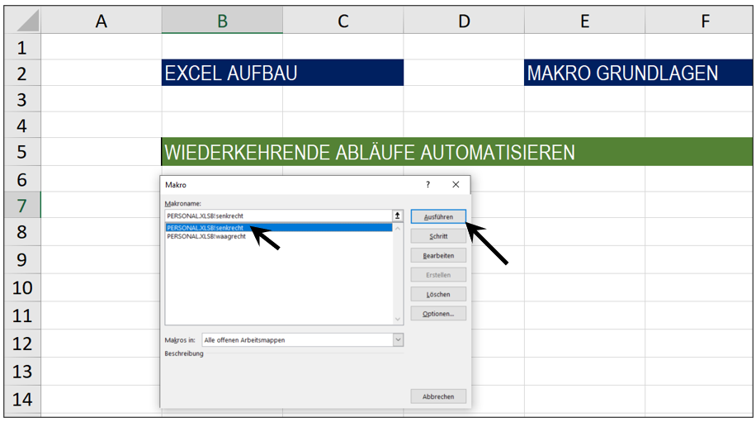
Task: Click WIEDERKEHRENDE ABLÄUFE AUTOMATISIEREN cell
Action: click(457, 151)
